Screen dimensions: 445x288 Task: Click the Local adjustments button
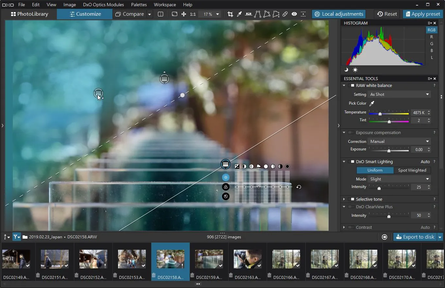pos(339,14)
